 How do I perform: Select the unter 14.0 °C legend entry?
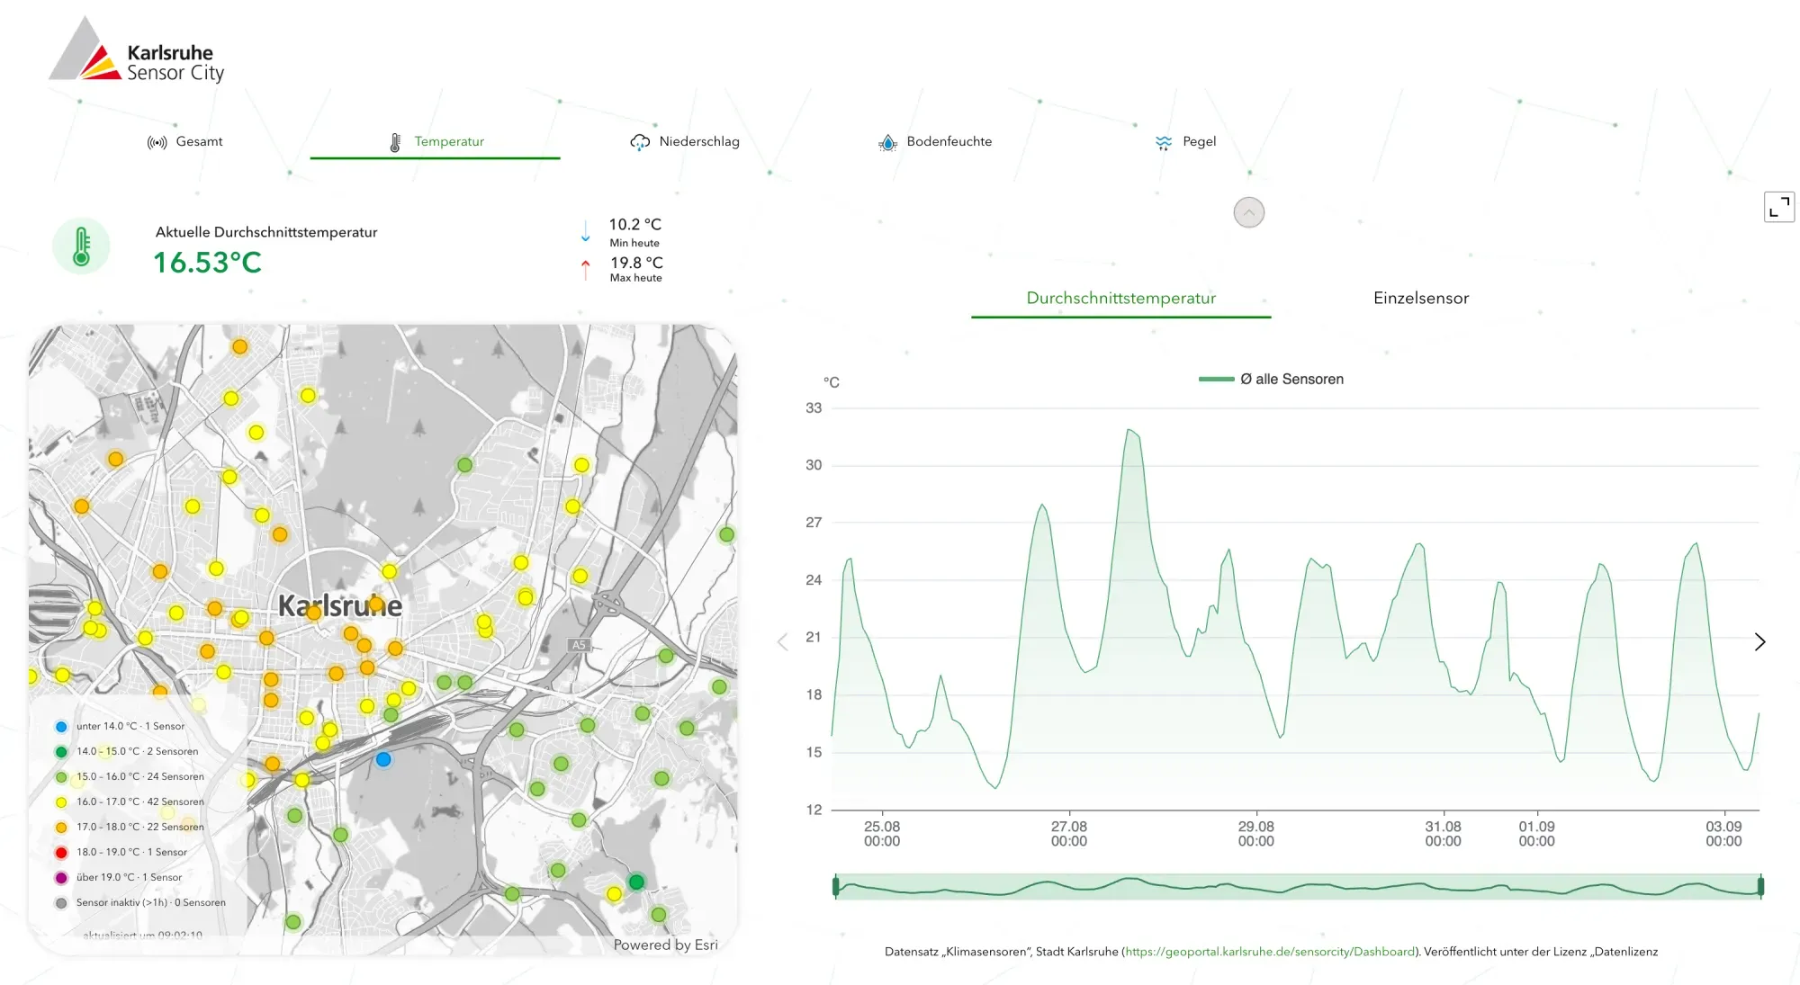pos(120,726)
